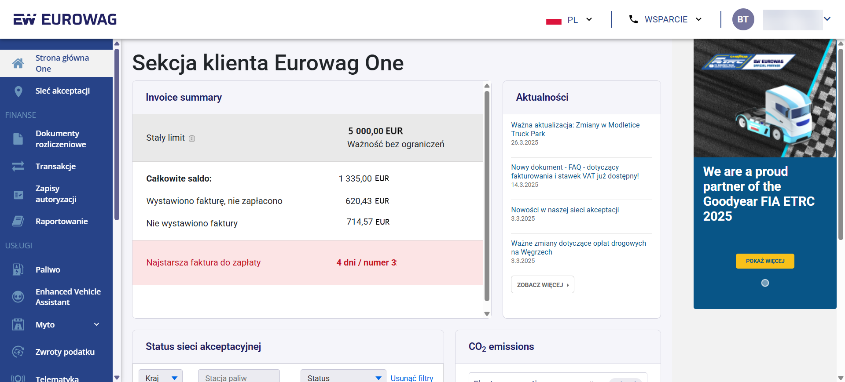This screenshot has height=382, width=845.
Task: Click the arrows icon for Transakcje
Action: [x=18, y=166]
